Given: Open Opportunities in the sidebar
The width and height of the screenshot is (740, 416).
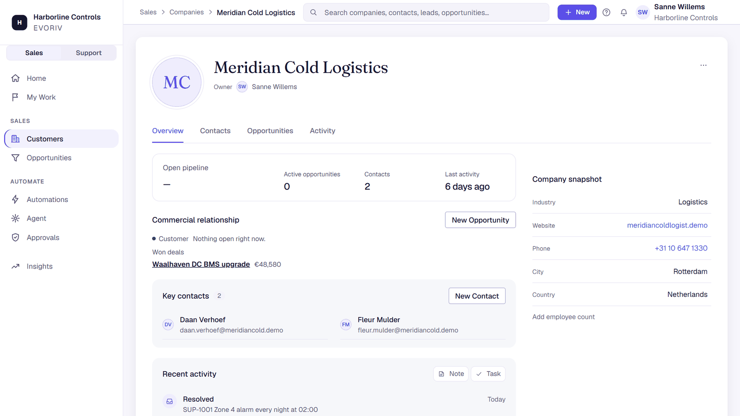Looking at the screenshot, I should [x=62, y=158].
